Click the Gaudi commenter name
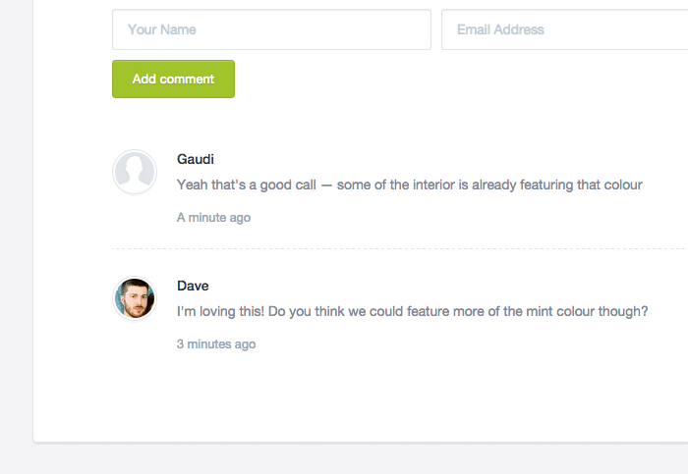The height and width of the screenshot is (474, 688). tap(196, 159)
